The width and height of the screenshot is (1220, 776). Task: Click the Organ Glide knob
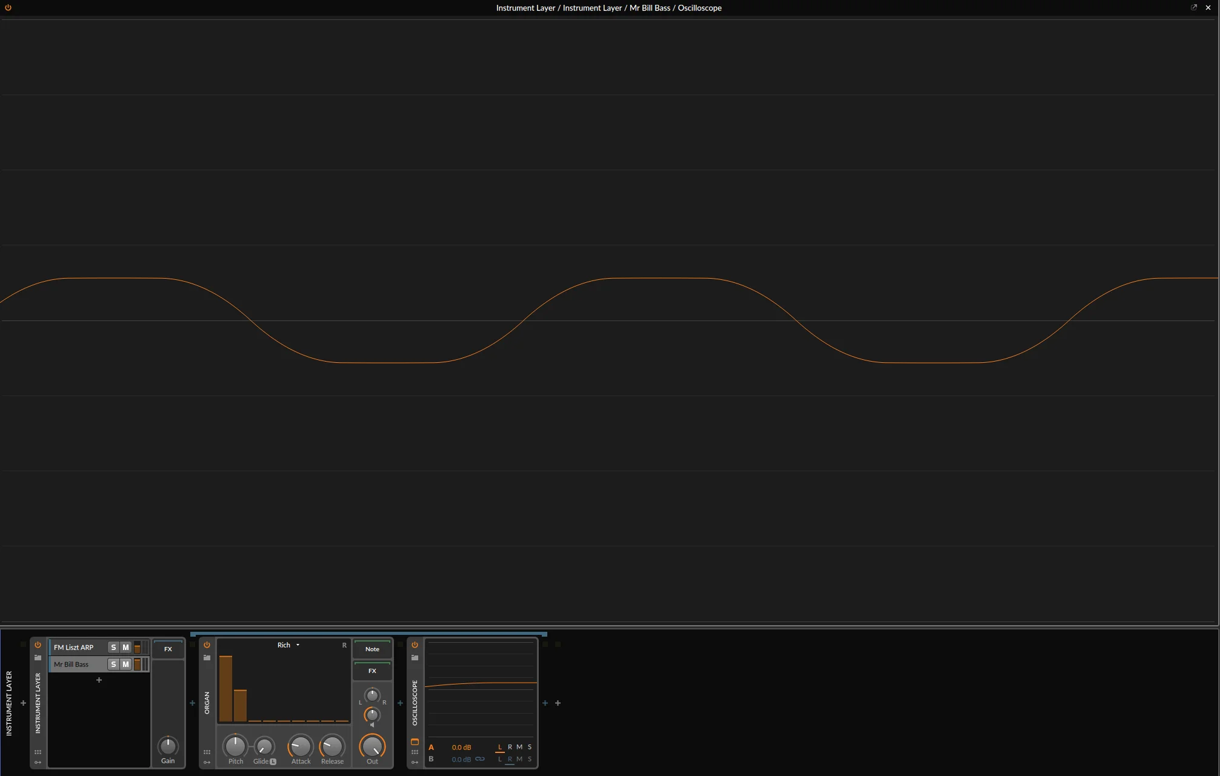pyautogui.click(x=264, y=746)
